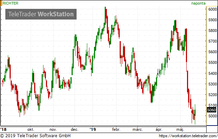Click the '18 year label
Viewport: 218px width, 139px height.
pos(3,129)
